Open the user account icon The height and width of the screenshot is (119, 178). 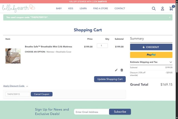click(162, 9)
